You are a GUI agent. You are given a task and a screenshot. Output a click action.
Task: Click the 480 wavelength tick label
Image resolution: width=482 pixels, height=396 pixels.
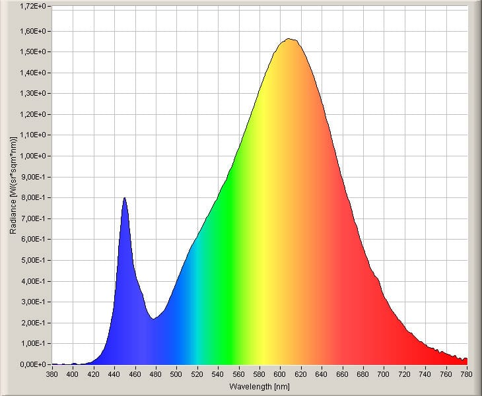[156, 374]
